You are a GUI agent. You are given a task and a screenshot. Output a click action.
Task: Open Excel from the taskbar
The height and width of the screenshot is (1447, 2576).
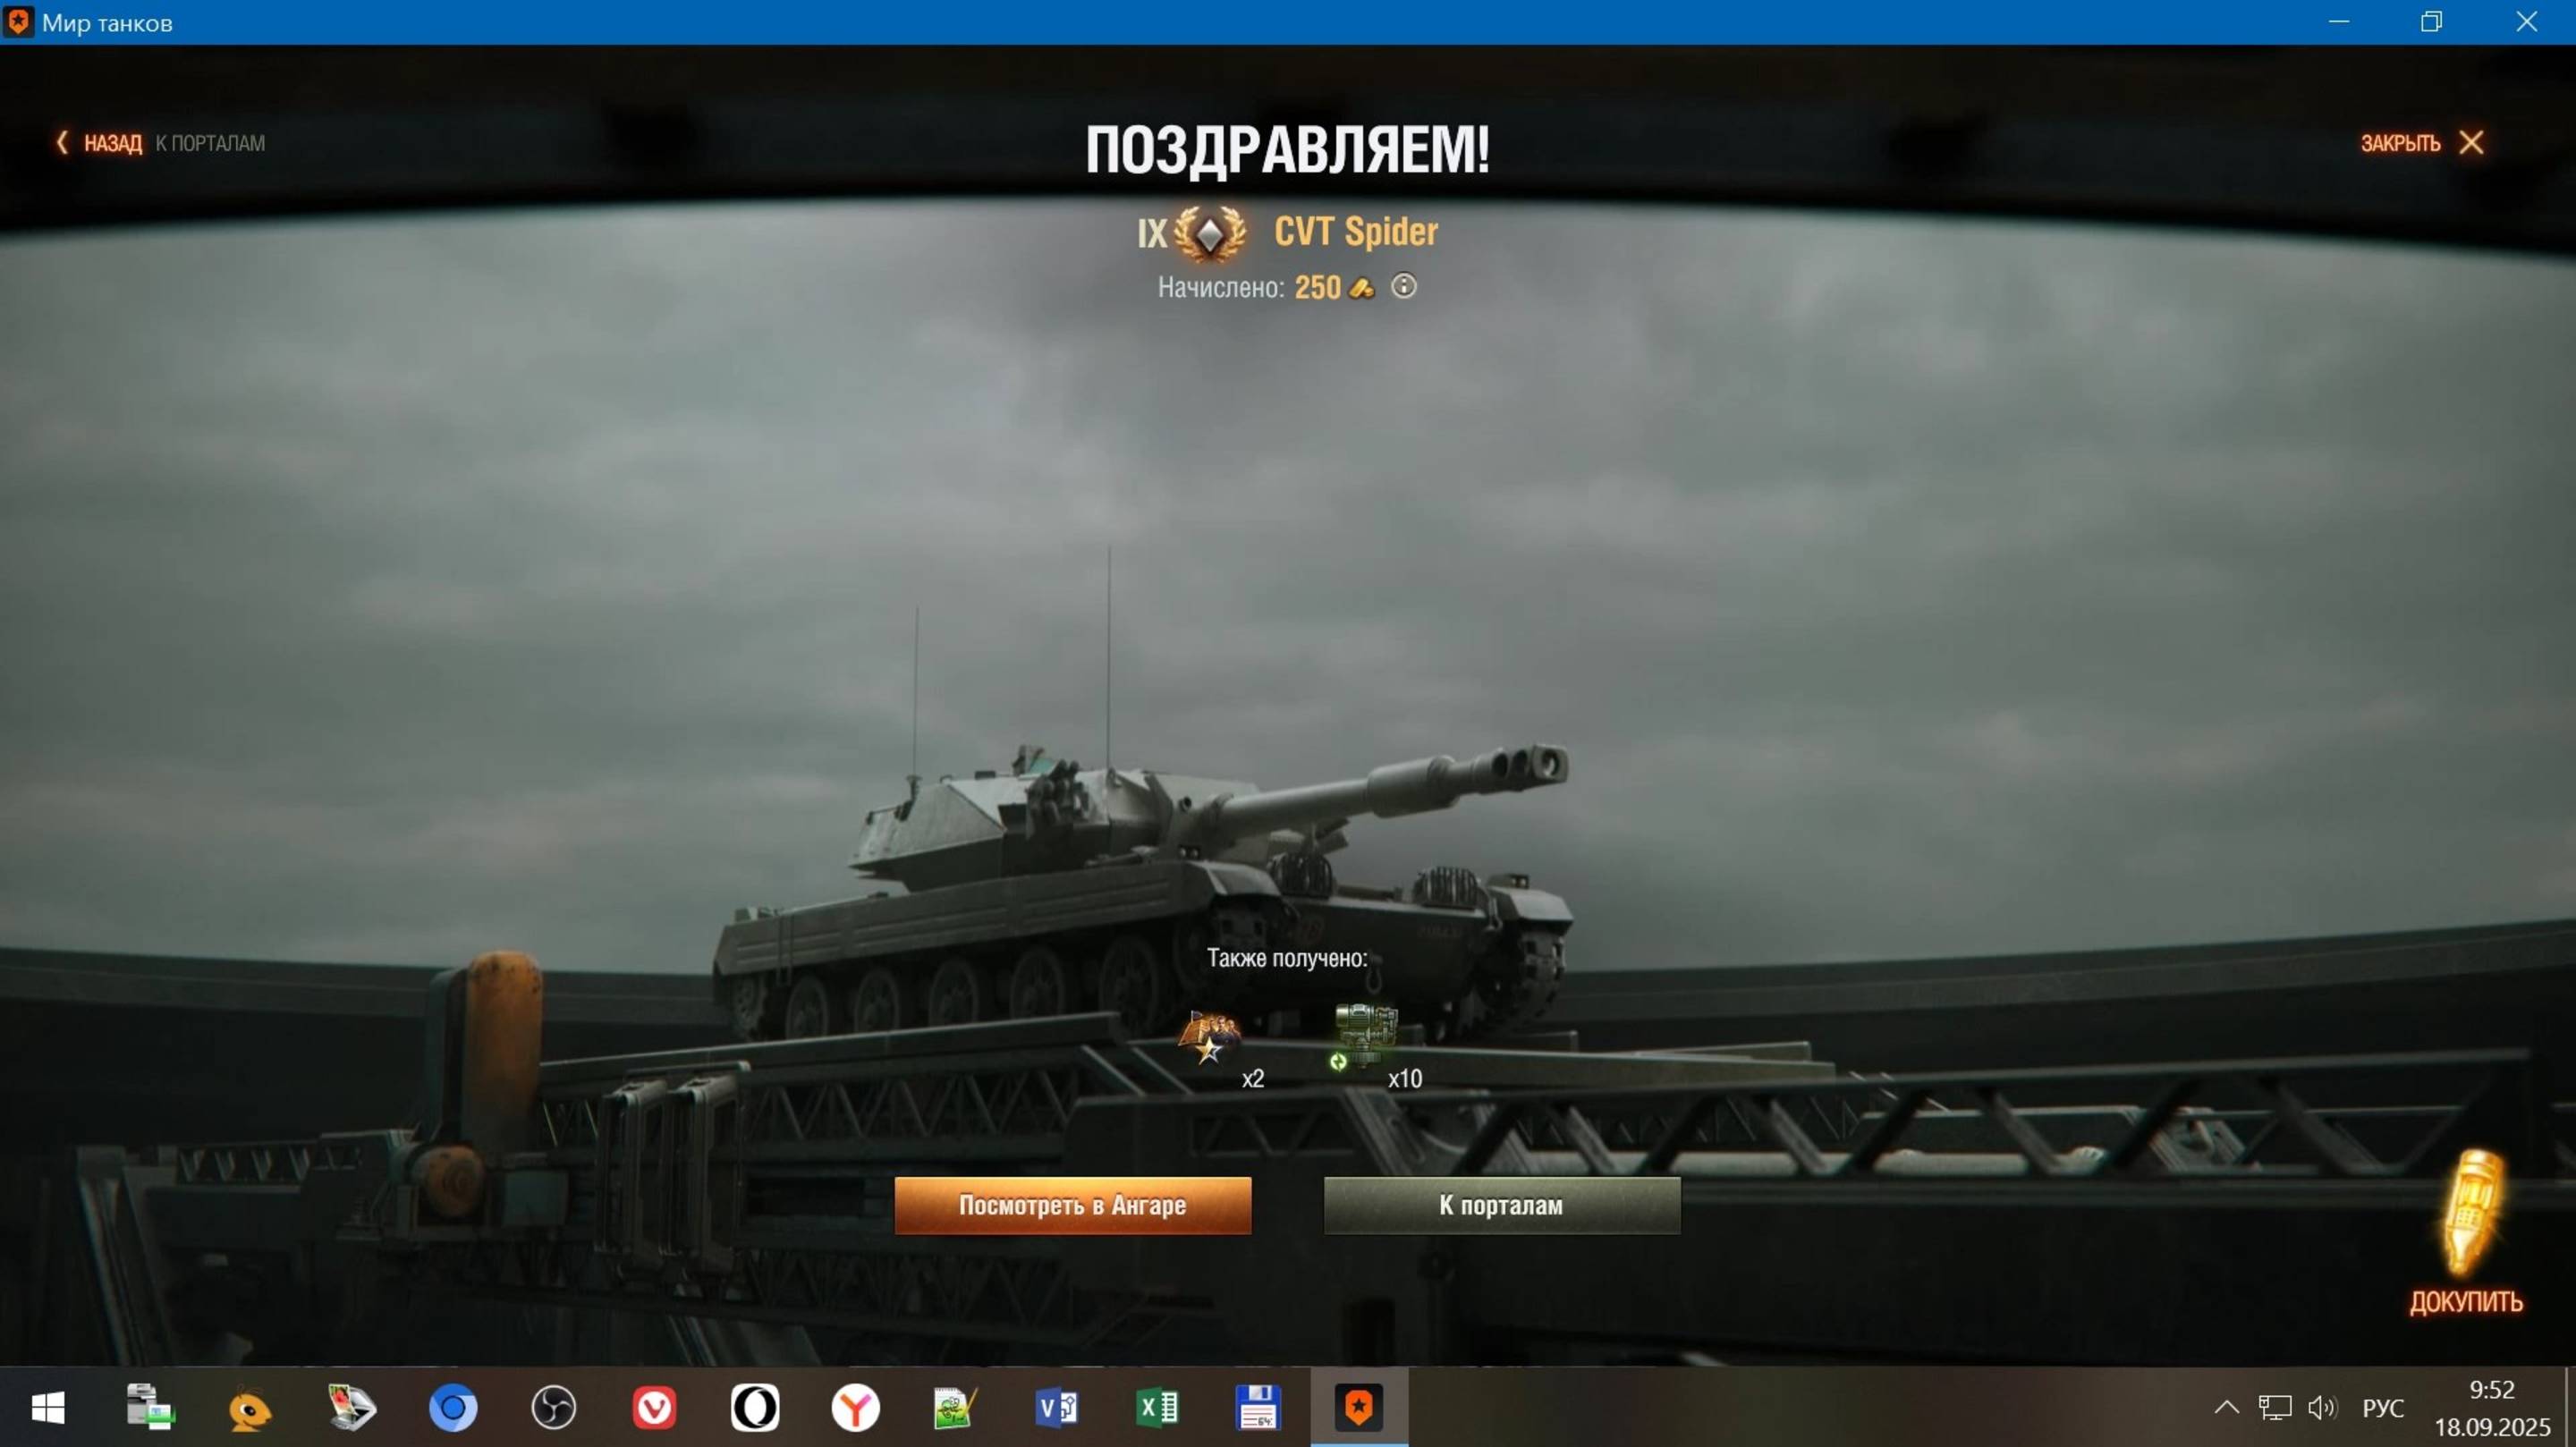[1157, 1408]
